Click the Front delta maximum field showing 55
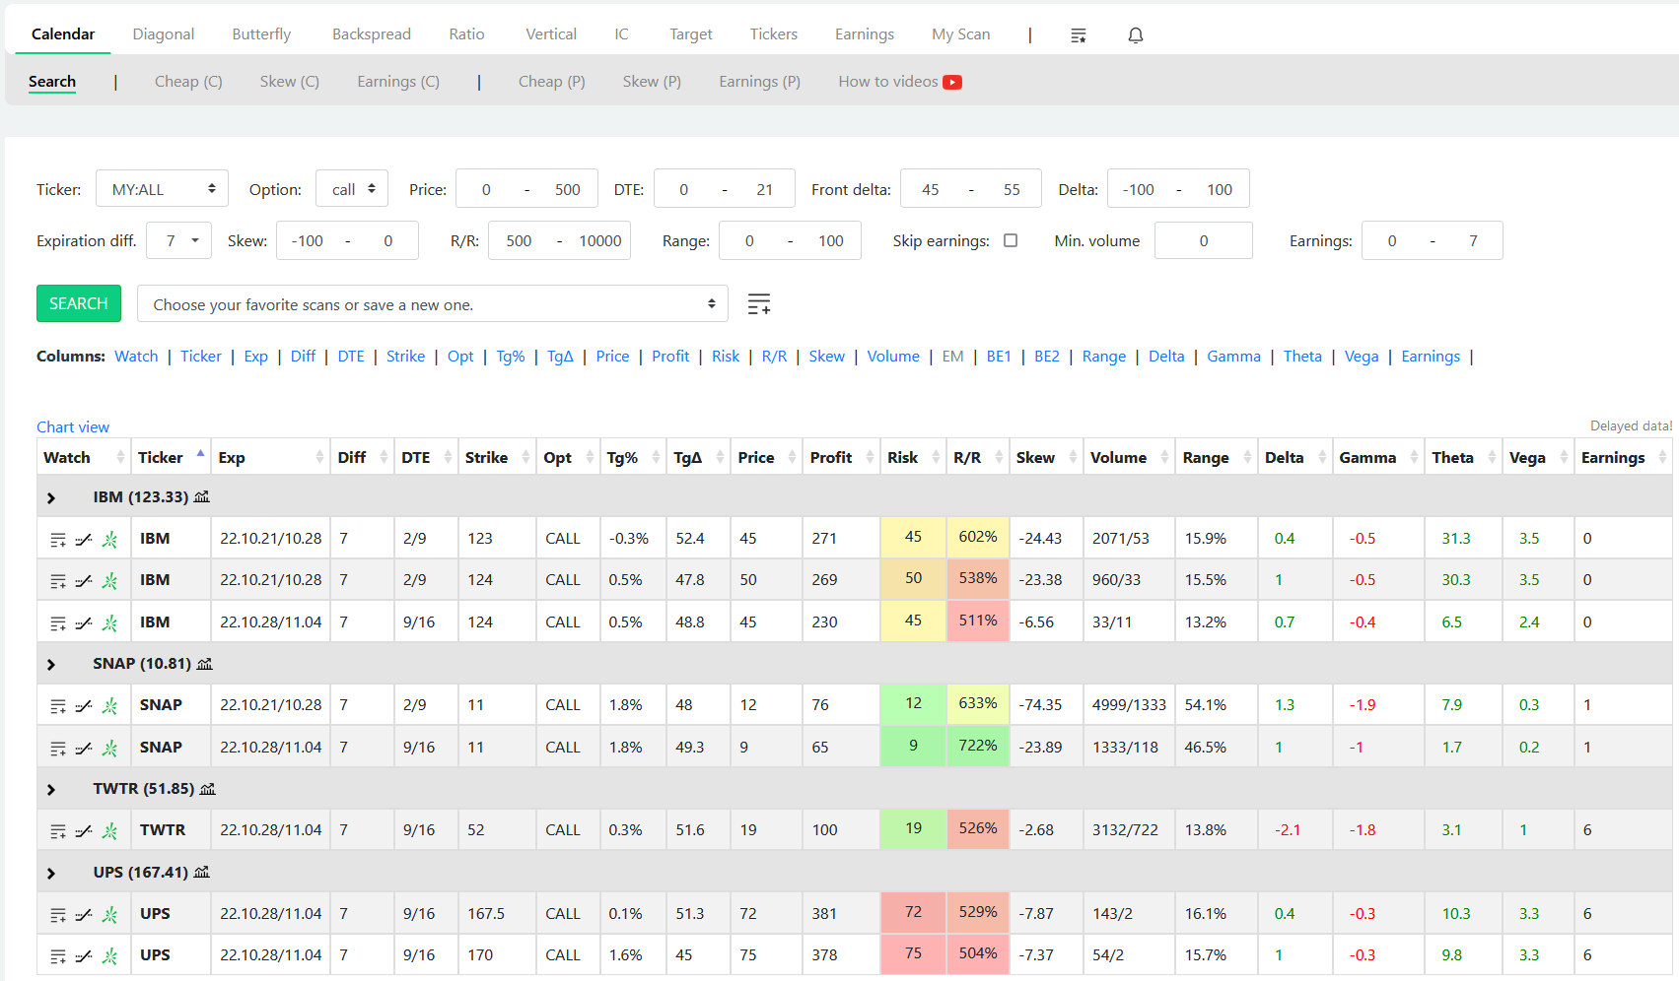Viewport: 1679px width, 981px height. [x=1012, y=189]
